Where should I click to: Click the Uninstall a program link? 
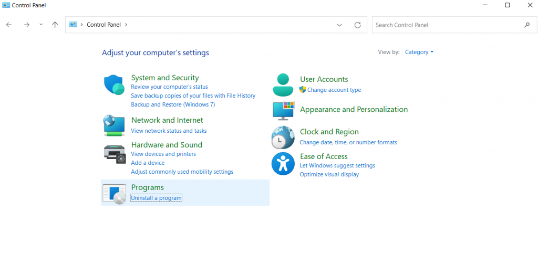pyautogui.click(x=156, y=198)
